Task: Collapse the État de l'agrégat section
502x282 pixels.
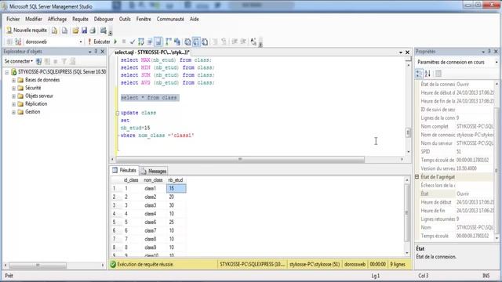Action: coord(417,177)
